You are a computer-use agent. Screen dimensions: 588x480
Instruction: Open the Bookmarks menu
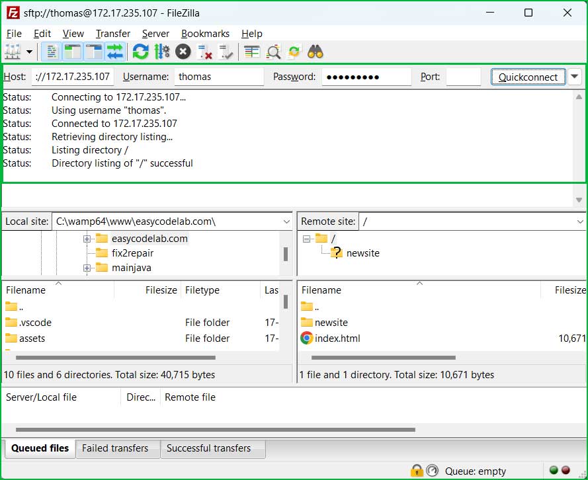coord(205,34)
